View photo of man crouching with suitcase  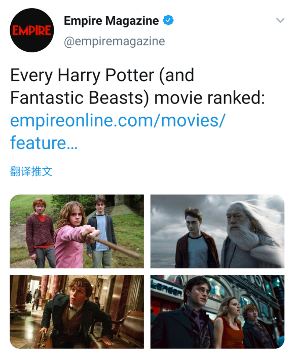click(x=77, y=312)
